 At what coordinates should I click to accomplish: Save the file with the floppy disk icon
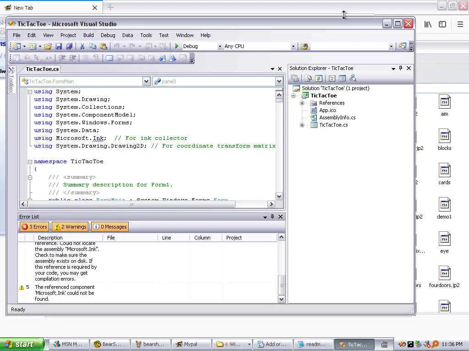(59, 46)
